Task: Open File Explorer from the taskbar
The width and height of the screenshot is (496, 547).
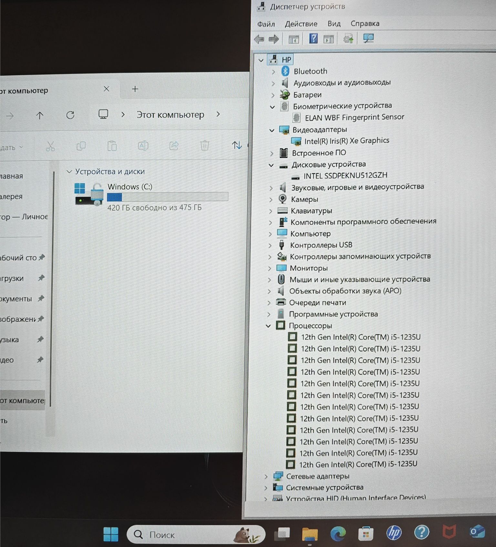Action: tap(310, 534)
